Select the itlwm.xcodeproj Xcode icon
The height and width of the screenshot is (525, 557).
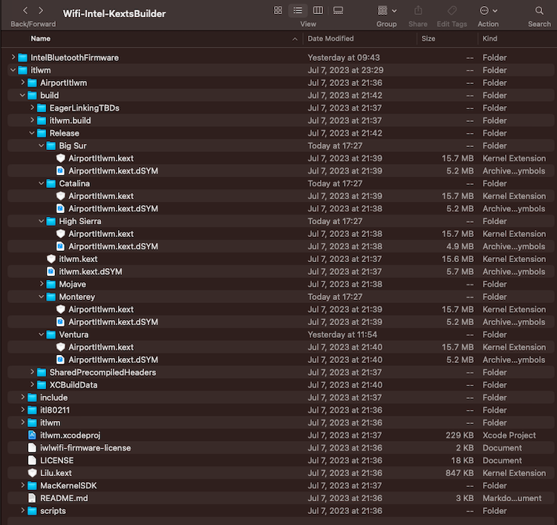pos(32,435)
